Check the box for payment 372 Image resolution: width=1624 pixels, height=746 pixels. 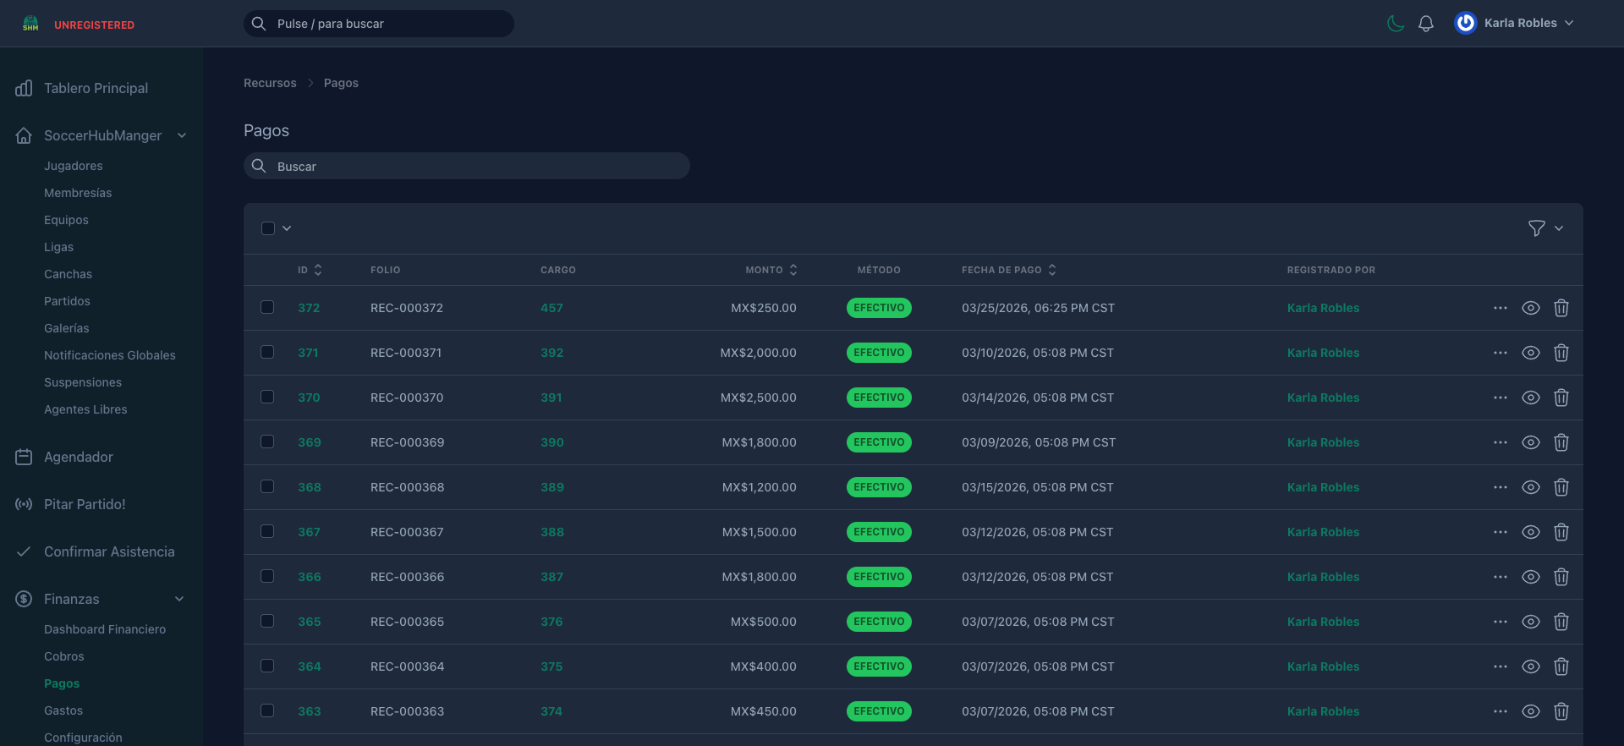(267, 307)
